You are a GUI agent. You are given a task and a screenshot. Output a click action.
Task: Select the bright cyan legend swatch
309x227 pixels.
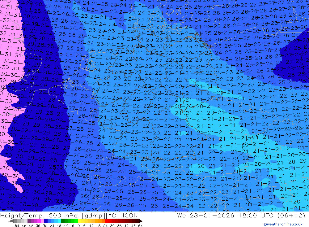coord(59,221)
